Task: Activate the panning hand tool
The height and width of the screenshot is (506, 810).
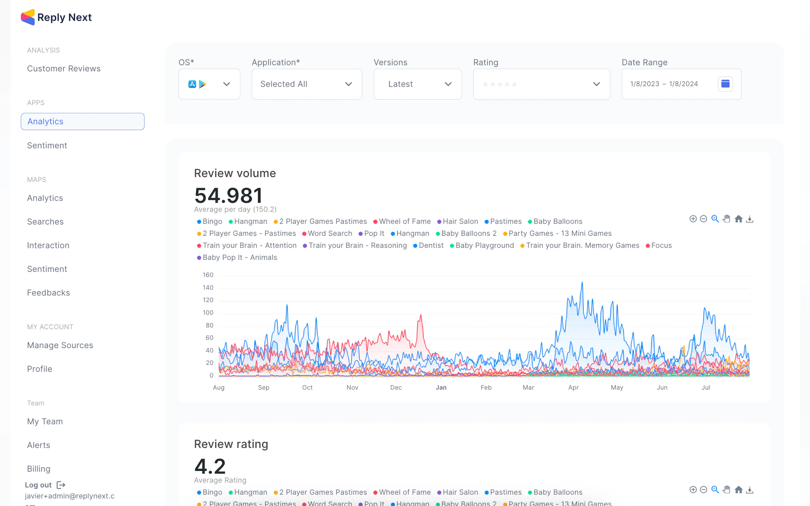Action: click(726, 219)
